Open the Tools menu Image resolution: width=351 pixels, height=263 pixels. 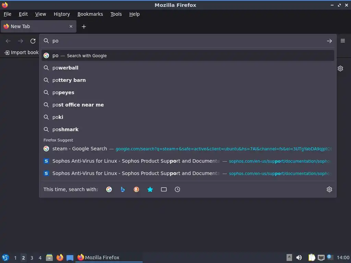click(x=116, y=14)
